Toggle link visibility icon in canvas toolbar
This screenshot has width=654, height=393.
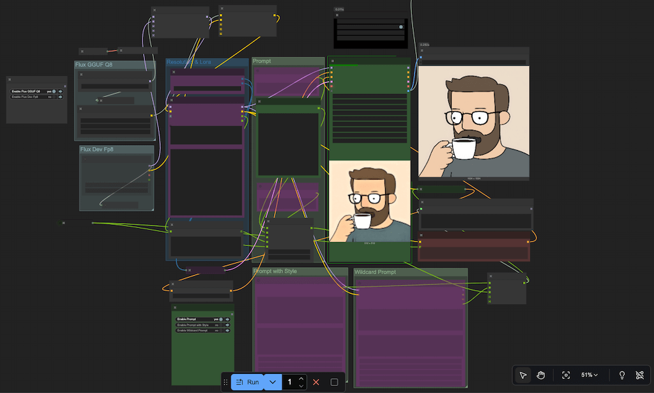[640, 375]
